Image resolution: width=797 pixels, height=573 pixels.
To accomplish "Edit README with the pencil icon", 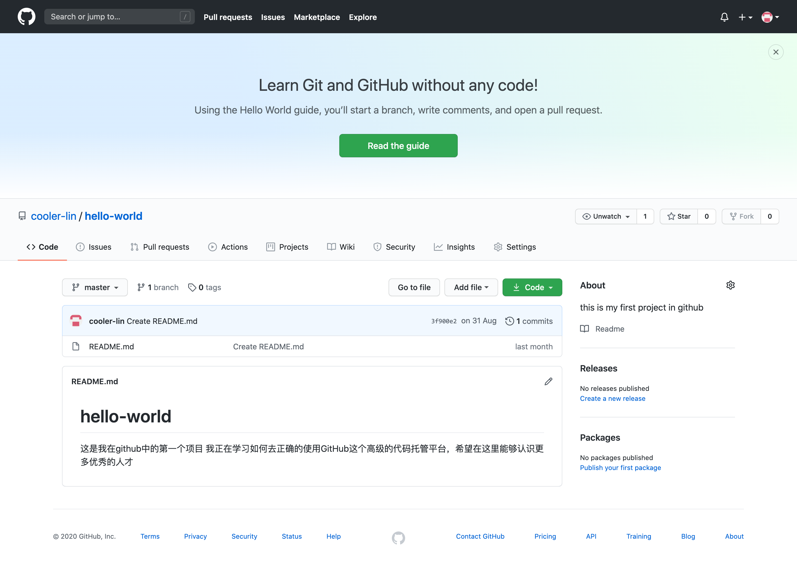I will (x=548, y=381).
